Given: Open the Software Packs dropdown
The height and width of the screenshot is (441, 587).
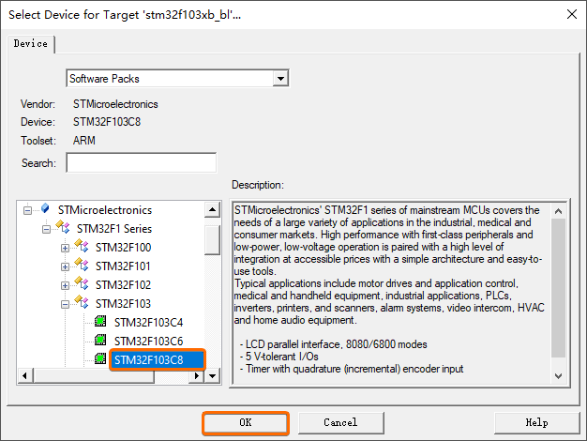Looking at the screenshot, I should click(280, 79).
